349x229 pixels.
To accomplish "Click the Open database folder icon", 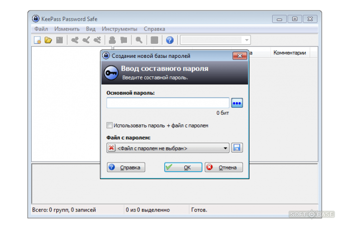I will pyautogui.click(x=48, y=40).
